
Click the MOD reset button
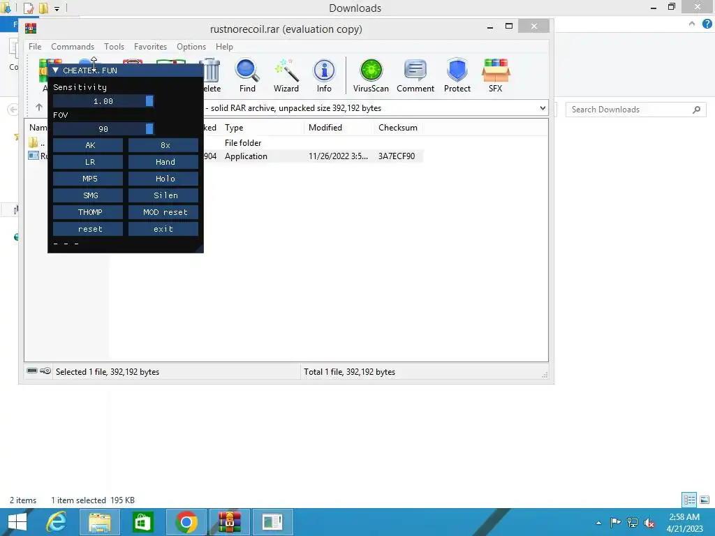(163, 212)
